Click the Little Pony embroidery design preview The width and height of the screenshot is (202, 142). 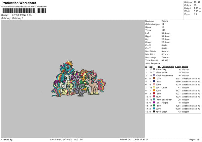pos(78,79)
